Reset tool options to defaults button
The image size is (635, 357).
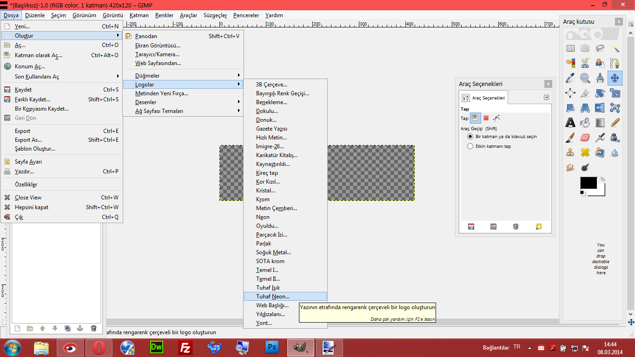click(538, 227)
